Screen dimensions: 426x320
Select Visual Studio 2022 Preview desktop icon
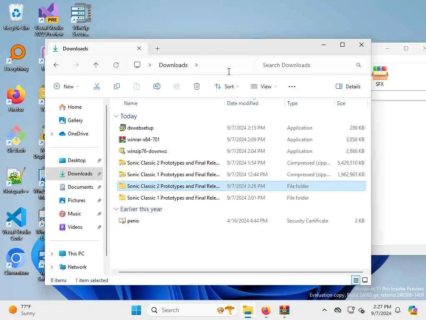49,20
